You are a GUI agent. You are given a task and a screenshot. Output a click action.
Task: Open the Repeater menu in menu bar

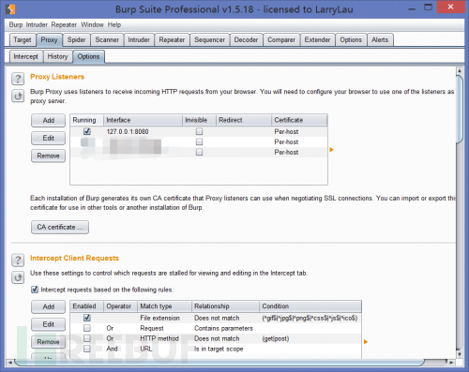64,24
